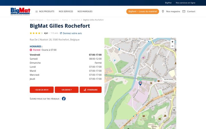Click the N803 road label on map
The width and height of the screenshot is (206, 129).
pos(174,95)
